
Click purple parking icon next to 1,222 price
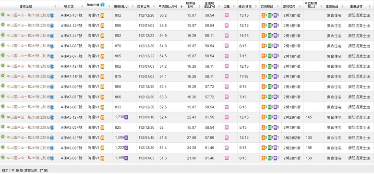pyautogui.click(x=126, y=148)
